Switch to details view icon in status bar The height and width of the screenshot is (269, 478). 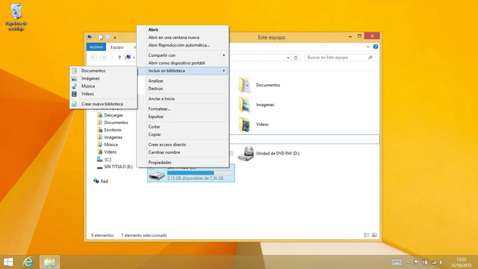(367, 235)
